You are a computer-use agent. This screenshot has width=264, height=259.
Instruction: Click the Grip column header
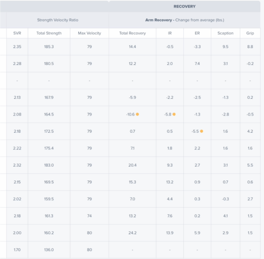click(x=250, y=33)
